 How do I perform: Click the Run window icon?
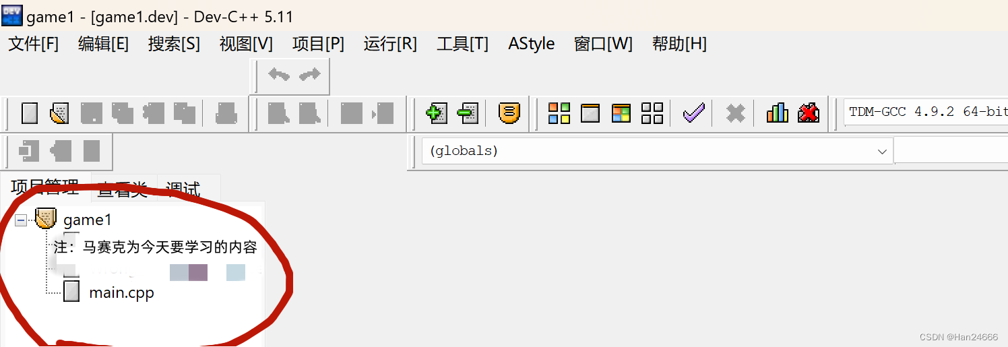[590, 113]
